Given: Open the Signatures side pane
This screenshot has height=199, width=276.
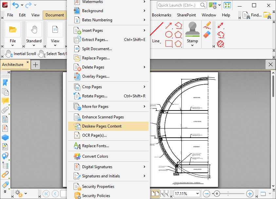Looking at the screenshot, I should click(x=5, y=128).
